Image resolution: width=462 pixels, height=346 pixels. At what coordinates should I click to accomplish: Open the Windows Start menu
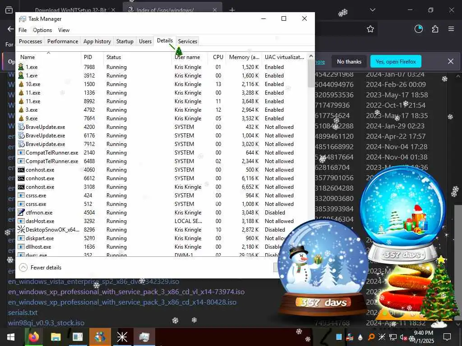click(11, 337)
